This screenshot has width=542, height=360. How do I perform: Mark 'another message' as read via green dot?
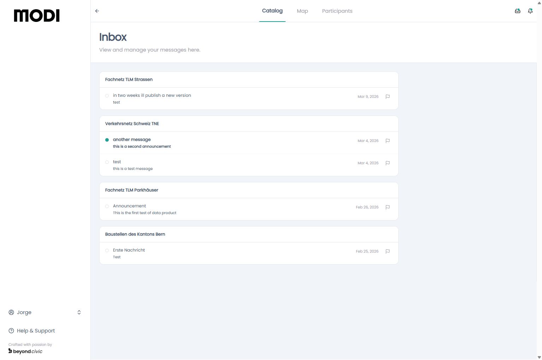tap(107, 140)
